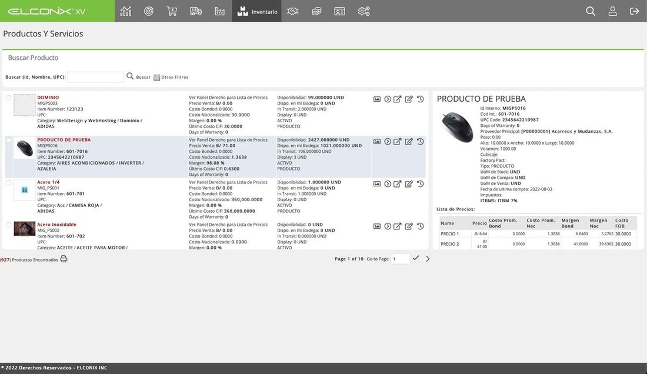Click the open-external icon for DOMINIO
The height and width of the screenshot is (374, 647).
pos(398,99)
